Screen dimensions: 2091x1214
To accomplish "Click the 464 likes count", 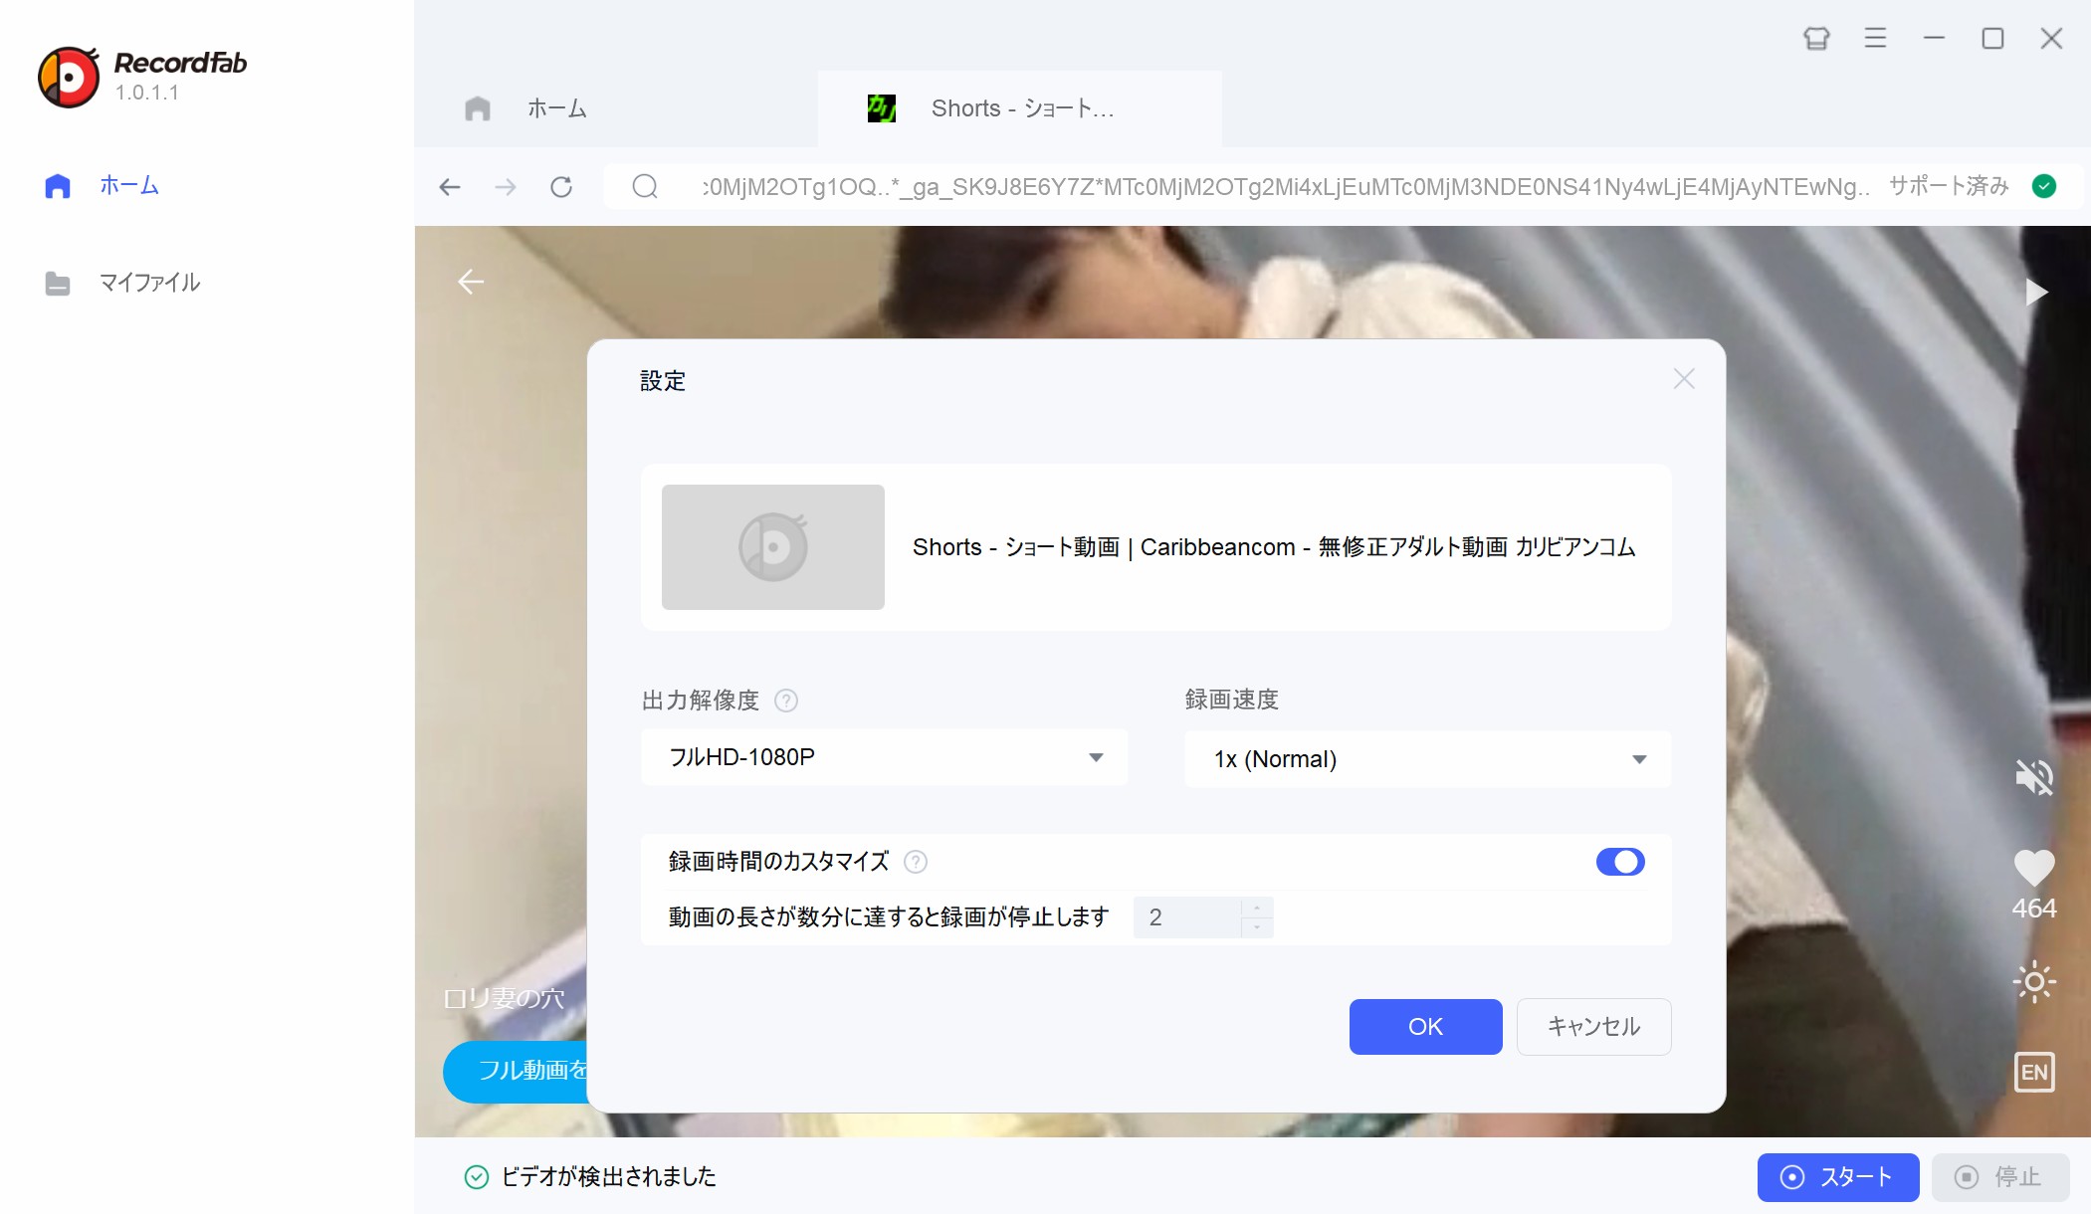I will [x=2034, y=909].
